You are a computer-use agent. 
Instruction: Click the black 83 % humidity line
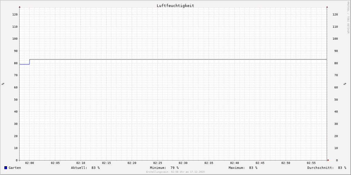coord(178,59)
